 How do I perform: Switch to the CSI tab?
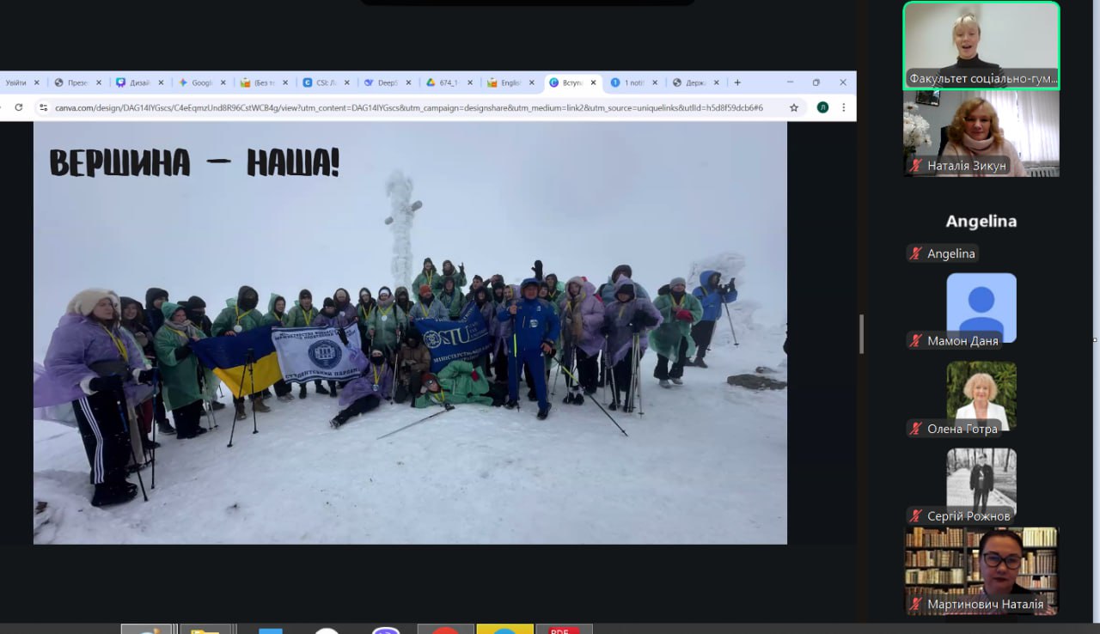coord(322,82)
